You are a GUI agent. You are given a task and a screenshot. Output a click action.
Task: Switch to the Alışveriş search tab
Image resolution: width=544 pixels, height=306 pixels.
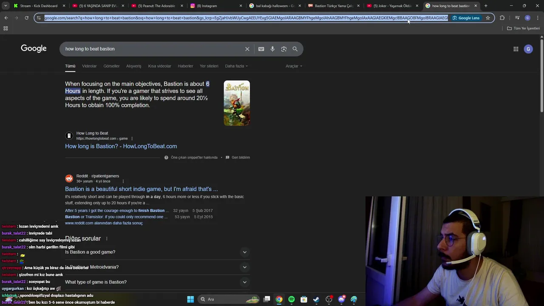click(x=133, y=66)
